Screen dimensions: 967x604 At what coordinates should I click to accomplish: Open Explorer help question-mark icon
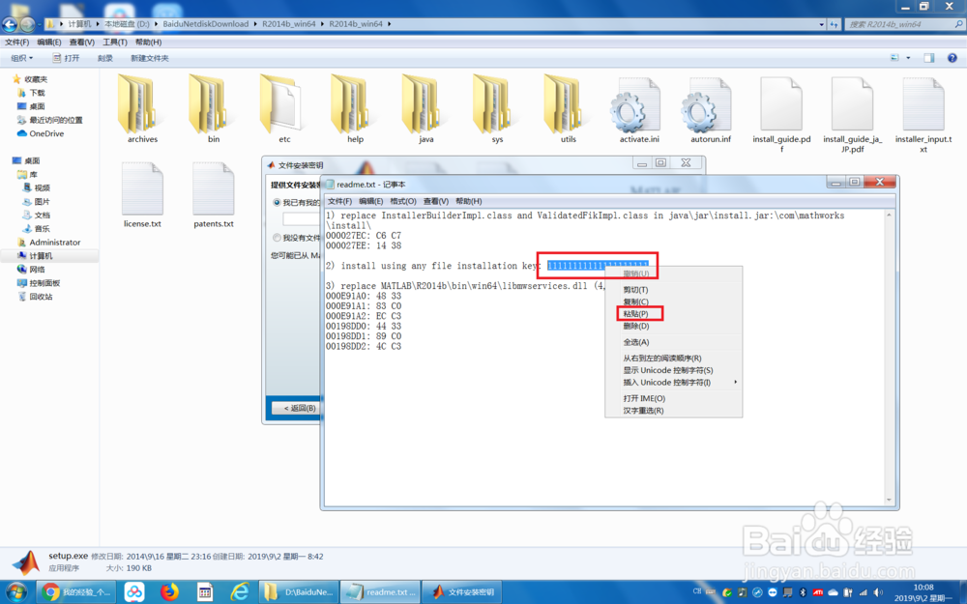click(952, 58)
